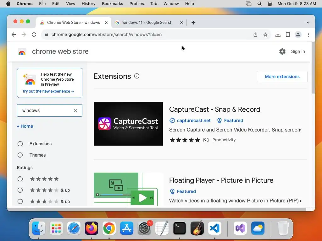Open the File menu
This screenshot has height=241, width=322.
click(x=42, y=4)
